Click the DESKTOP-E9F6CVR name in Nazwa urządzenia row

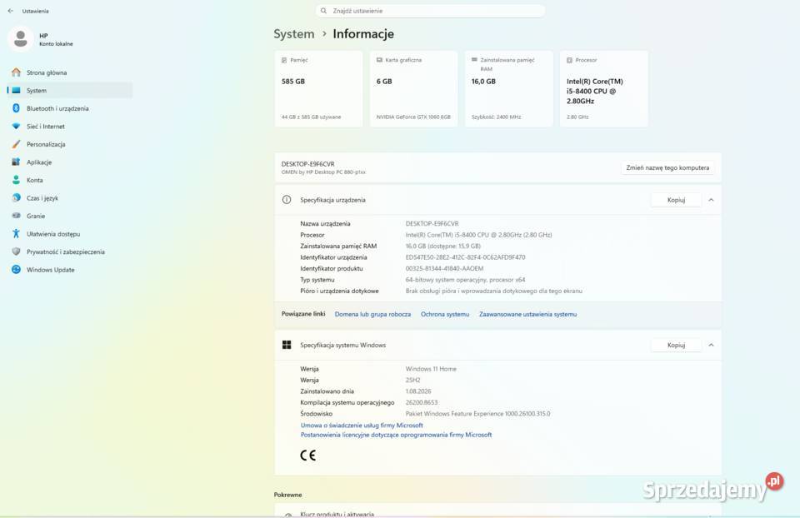[432, 224]
